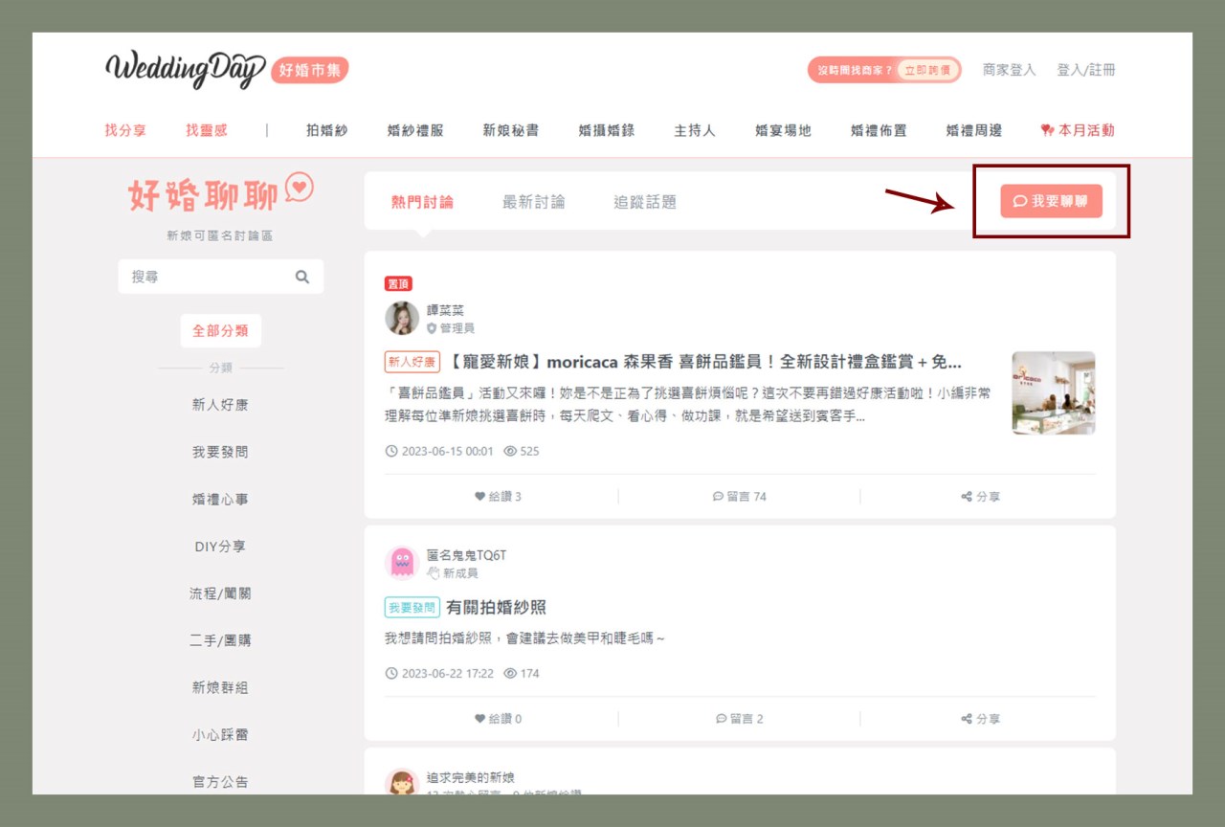Screen dimensions: 1225x827
Task: Open 留言 74 comments on first post
Action: click(x=740, y=497)
